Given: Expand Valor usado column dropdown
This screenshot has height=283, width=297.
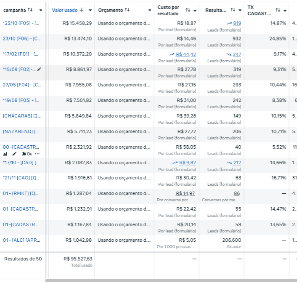Looking at the screenshot, I should click(x=89, y=10).
